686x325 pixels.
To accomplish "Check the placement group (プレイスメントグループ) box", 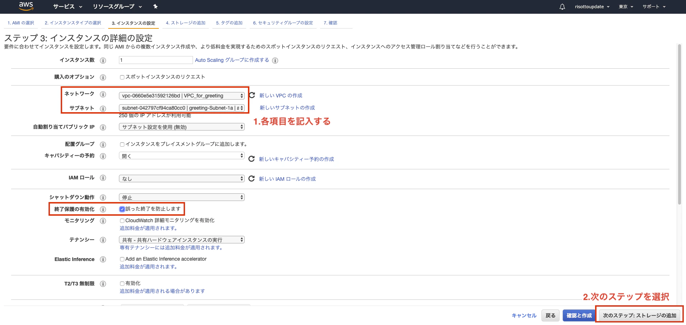I will pos(122,144).
